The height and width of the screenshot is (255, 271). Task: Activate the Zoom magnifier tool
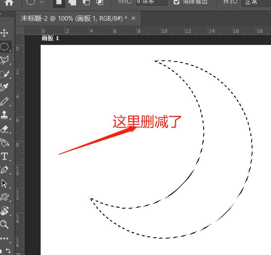(x=5, y=224)
